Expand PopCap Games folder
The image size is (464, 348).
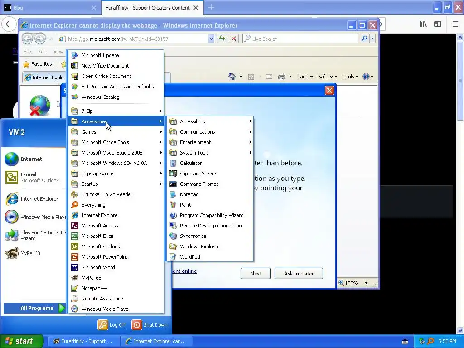coord(116,174)
